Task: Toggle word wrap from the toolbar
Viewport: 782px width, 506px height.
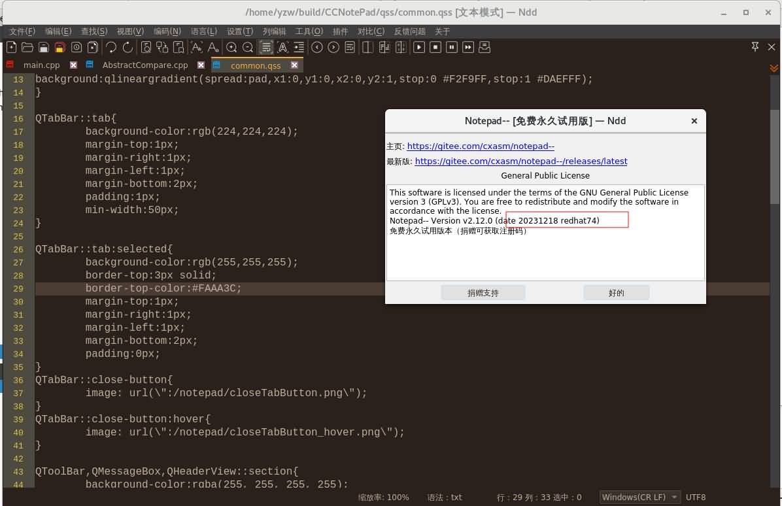Action: click(x=267, y=47)
